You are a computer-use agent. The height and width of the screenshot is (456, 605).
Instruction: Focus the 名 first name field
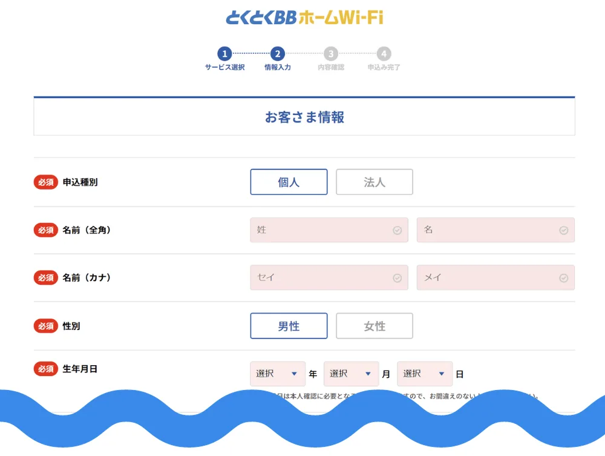(495, 230)
